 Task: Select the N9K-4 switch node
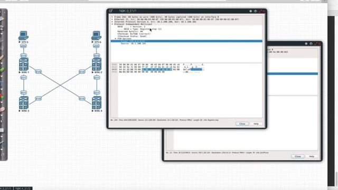[97, 103]
